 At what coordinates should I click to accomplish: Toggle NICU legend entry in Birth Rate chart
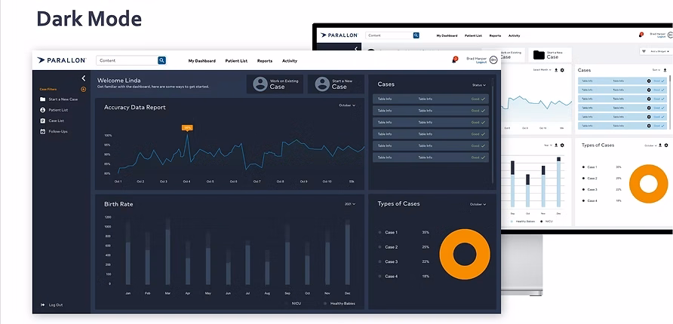point(293,304)
